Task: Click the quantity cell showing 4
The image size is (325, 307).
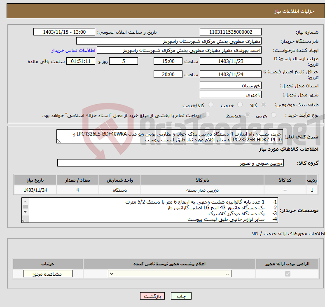Action: [x=77, y=190]
